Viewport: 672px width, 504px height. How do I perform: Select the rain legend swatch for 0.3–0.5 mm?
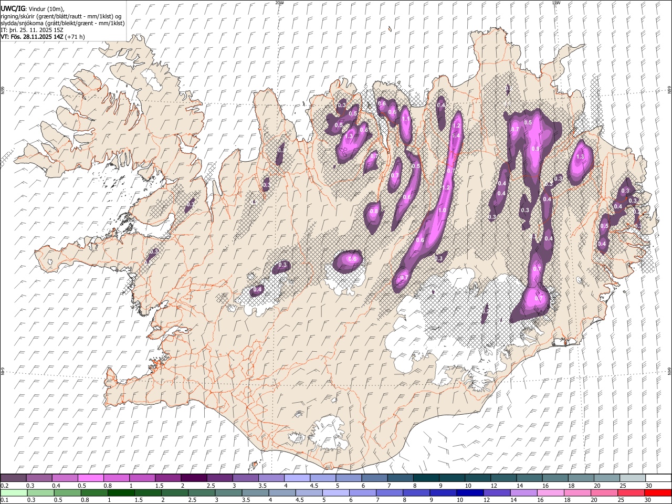[40, 492]
